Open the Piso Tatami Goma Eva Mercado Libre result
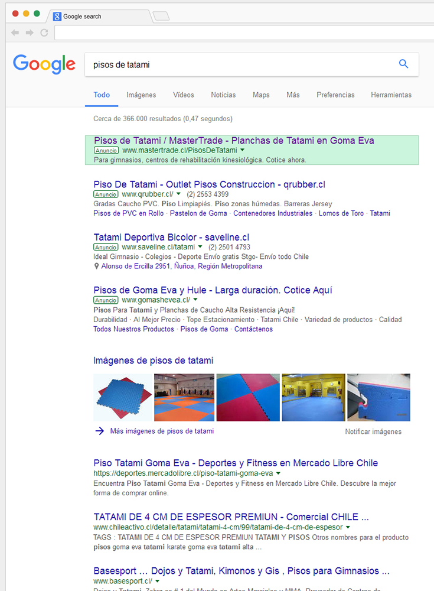The width and height of the screenshot is (434, 591). click(x=236, y=463)
